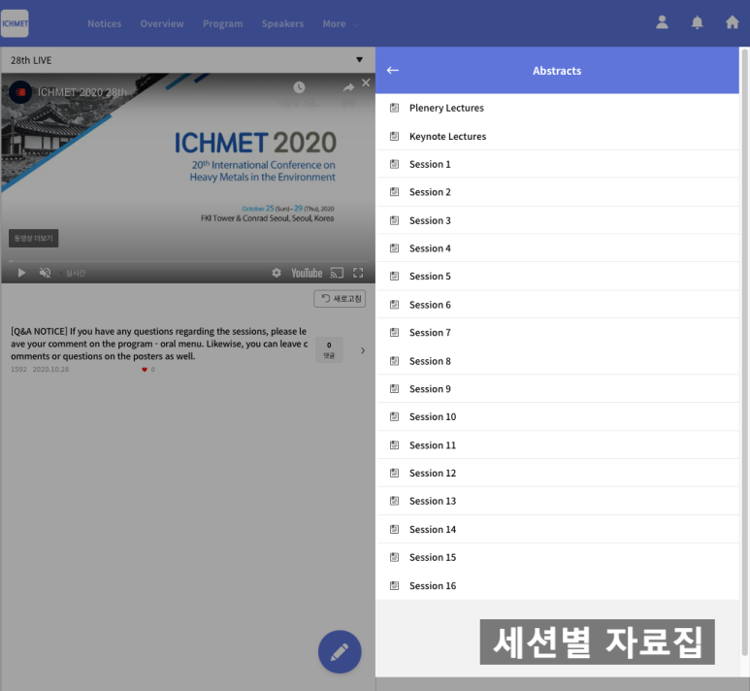Click the Session 9 document icon
Viewport: 750px width, 691px height.
394,388
